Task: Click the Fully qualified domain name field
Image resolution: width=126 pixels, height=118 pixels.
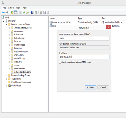Action: (x=84, y=48)
